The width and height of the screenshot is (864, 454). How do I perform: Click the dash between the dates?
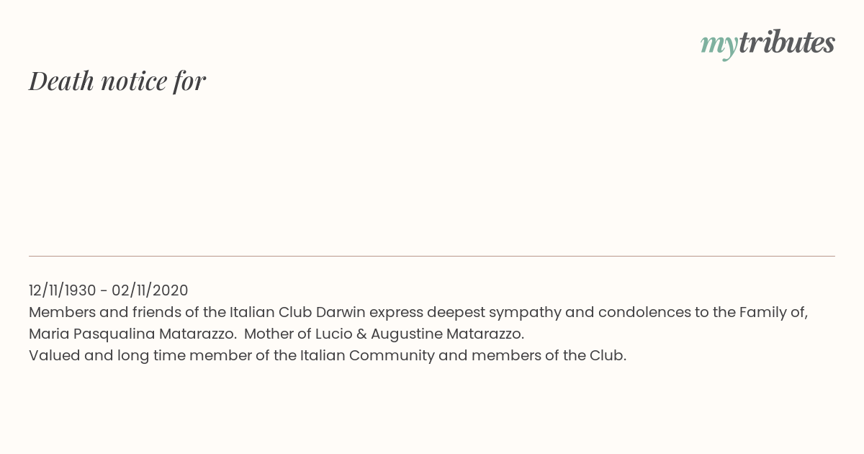104,291
